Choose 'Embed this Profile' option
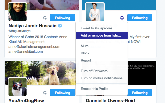This screenshot has height=103, width=165. (102, 89)
